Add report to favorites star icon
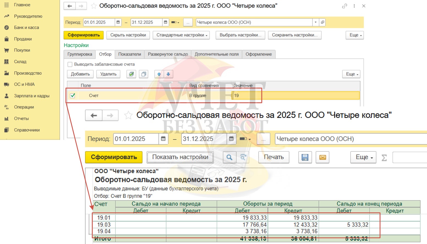This screenshot has height=244, width=427. (94, 6)
